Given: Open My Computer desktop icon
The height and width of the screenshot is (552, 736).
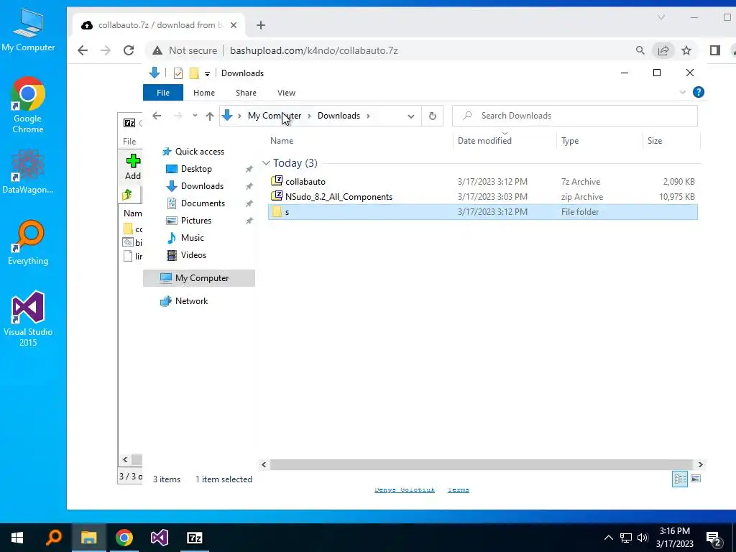Looking at the screenshot, I should click(x=28, y=29).
